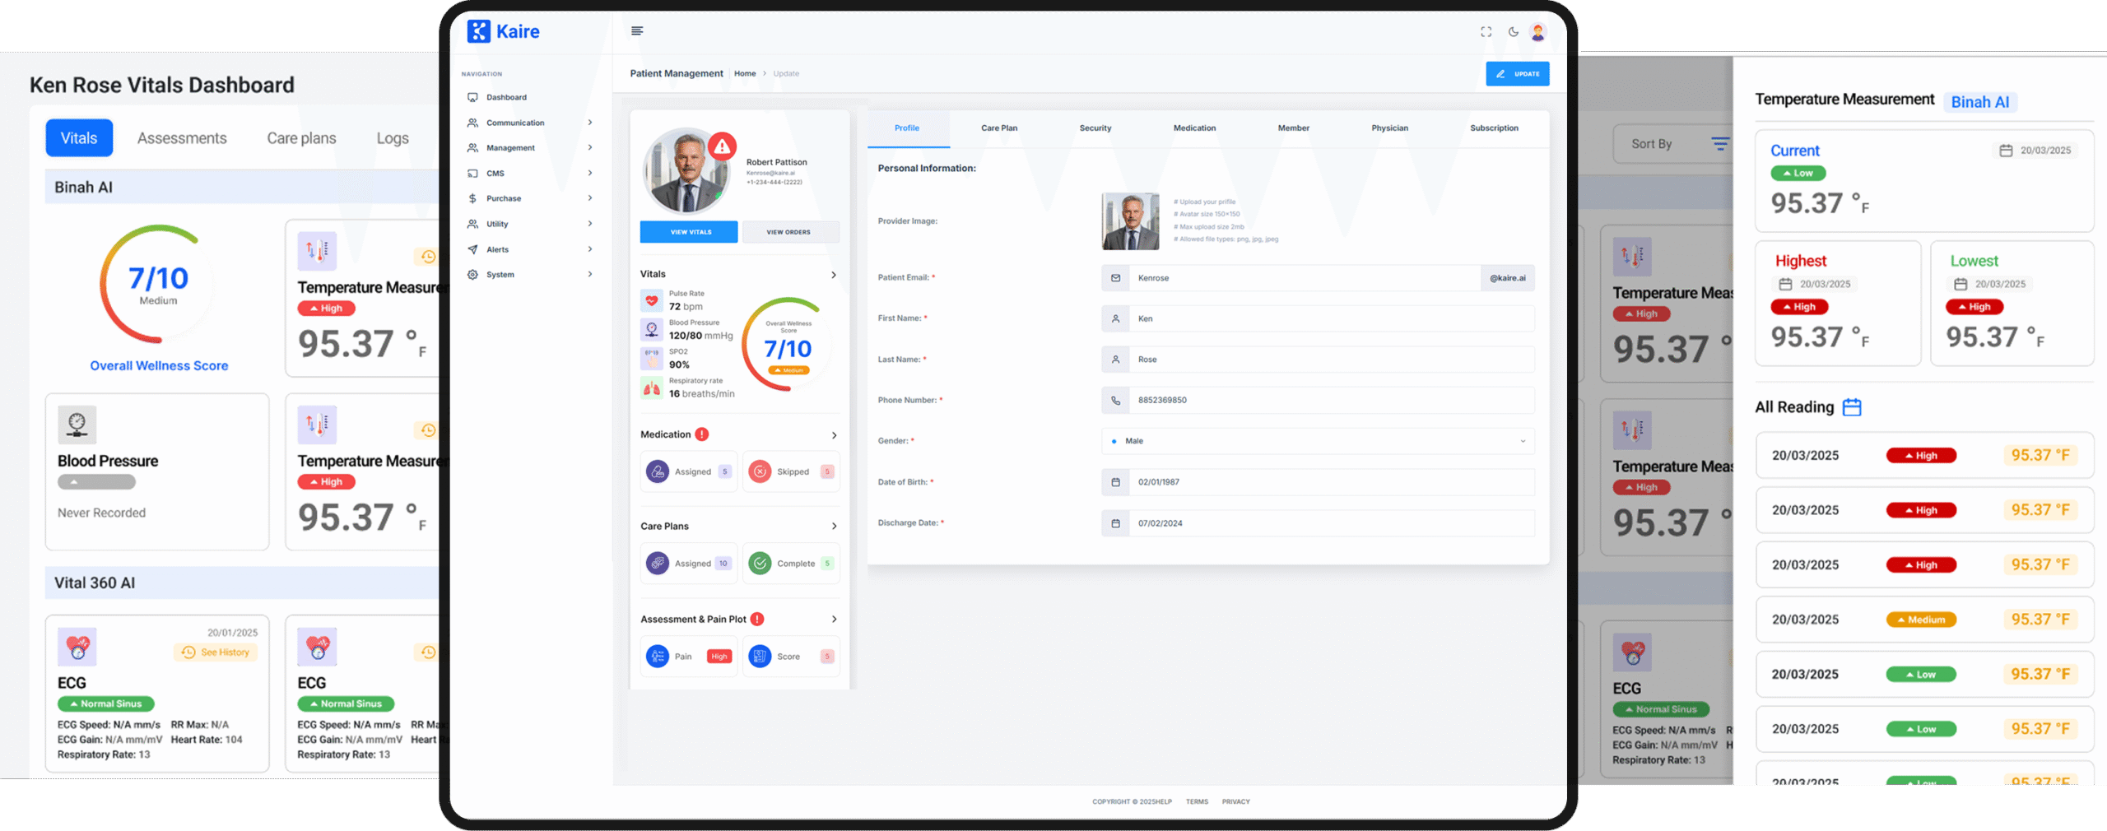Screen dimensions: 2107x831
Task: Click the Medication warning badge icon
Action: (701, 434)
